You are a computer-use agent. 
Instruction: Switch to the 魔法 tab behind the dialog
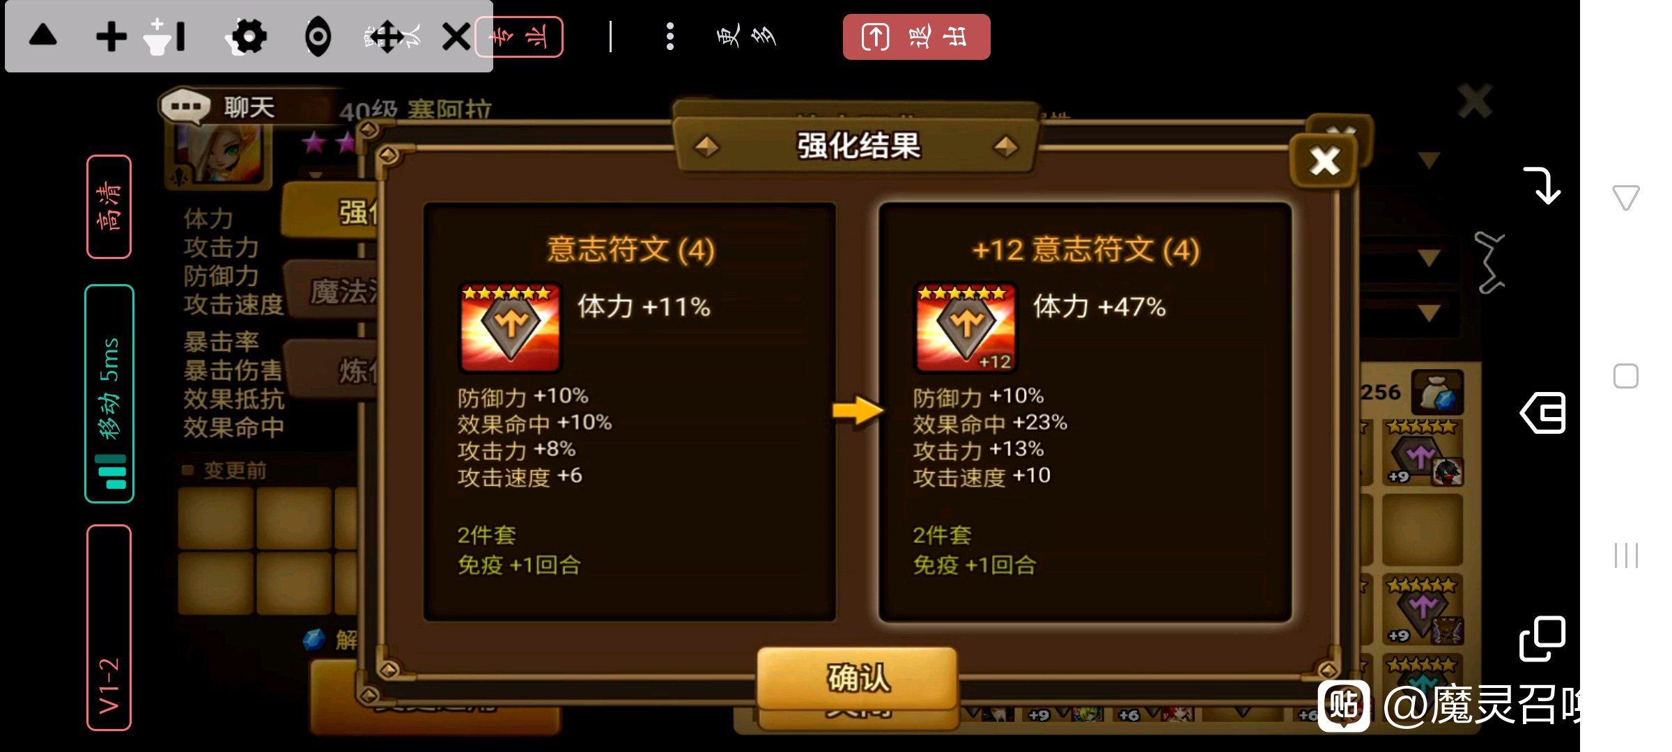click(x=334, y=290)
